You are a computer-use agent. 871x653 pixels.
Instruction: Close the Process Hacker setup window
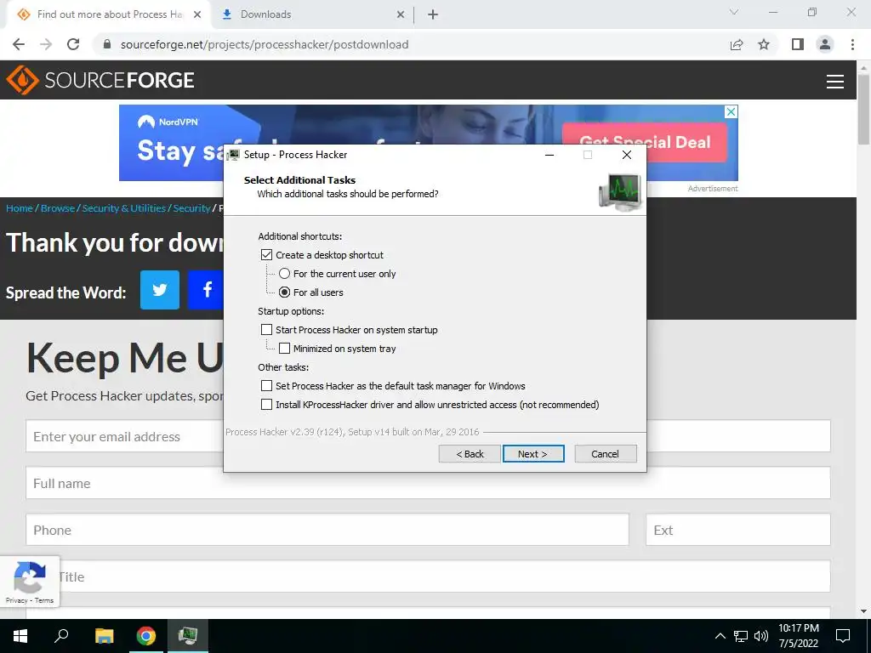pyautogui.click(x=627, y=155)
